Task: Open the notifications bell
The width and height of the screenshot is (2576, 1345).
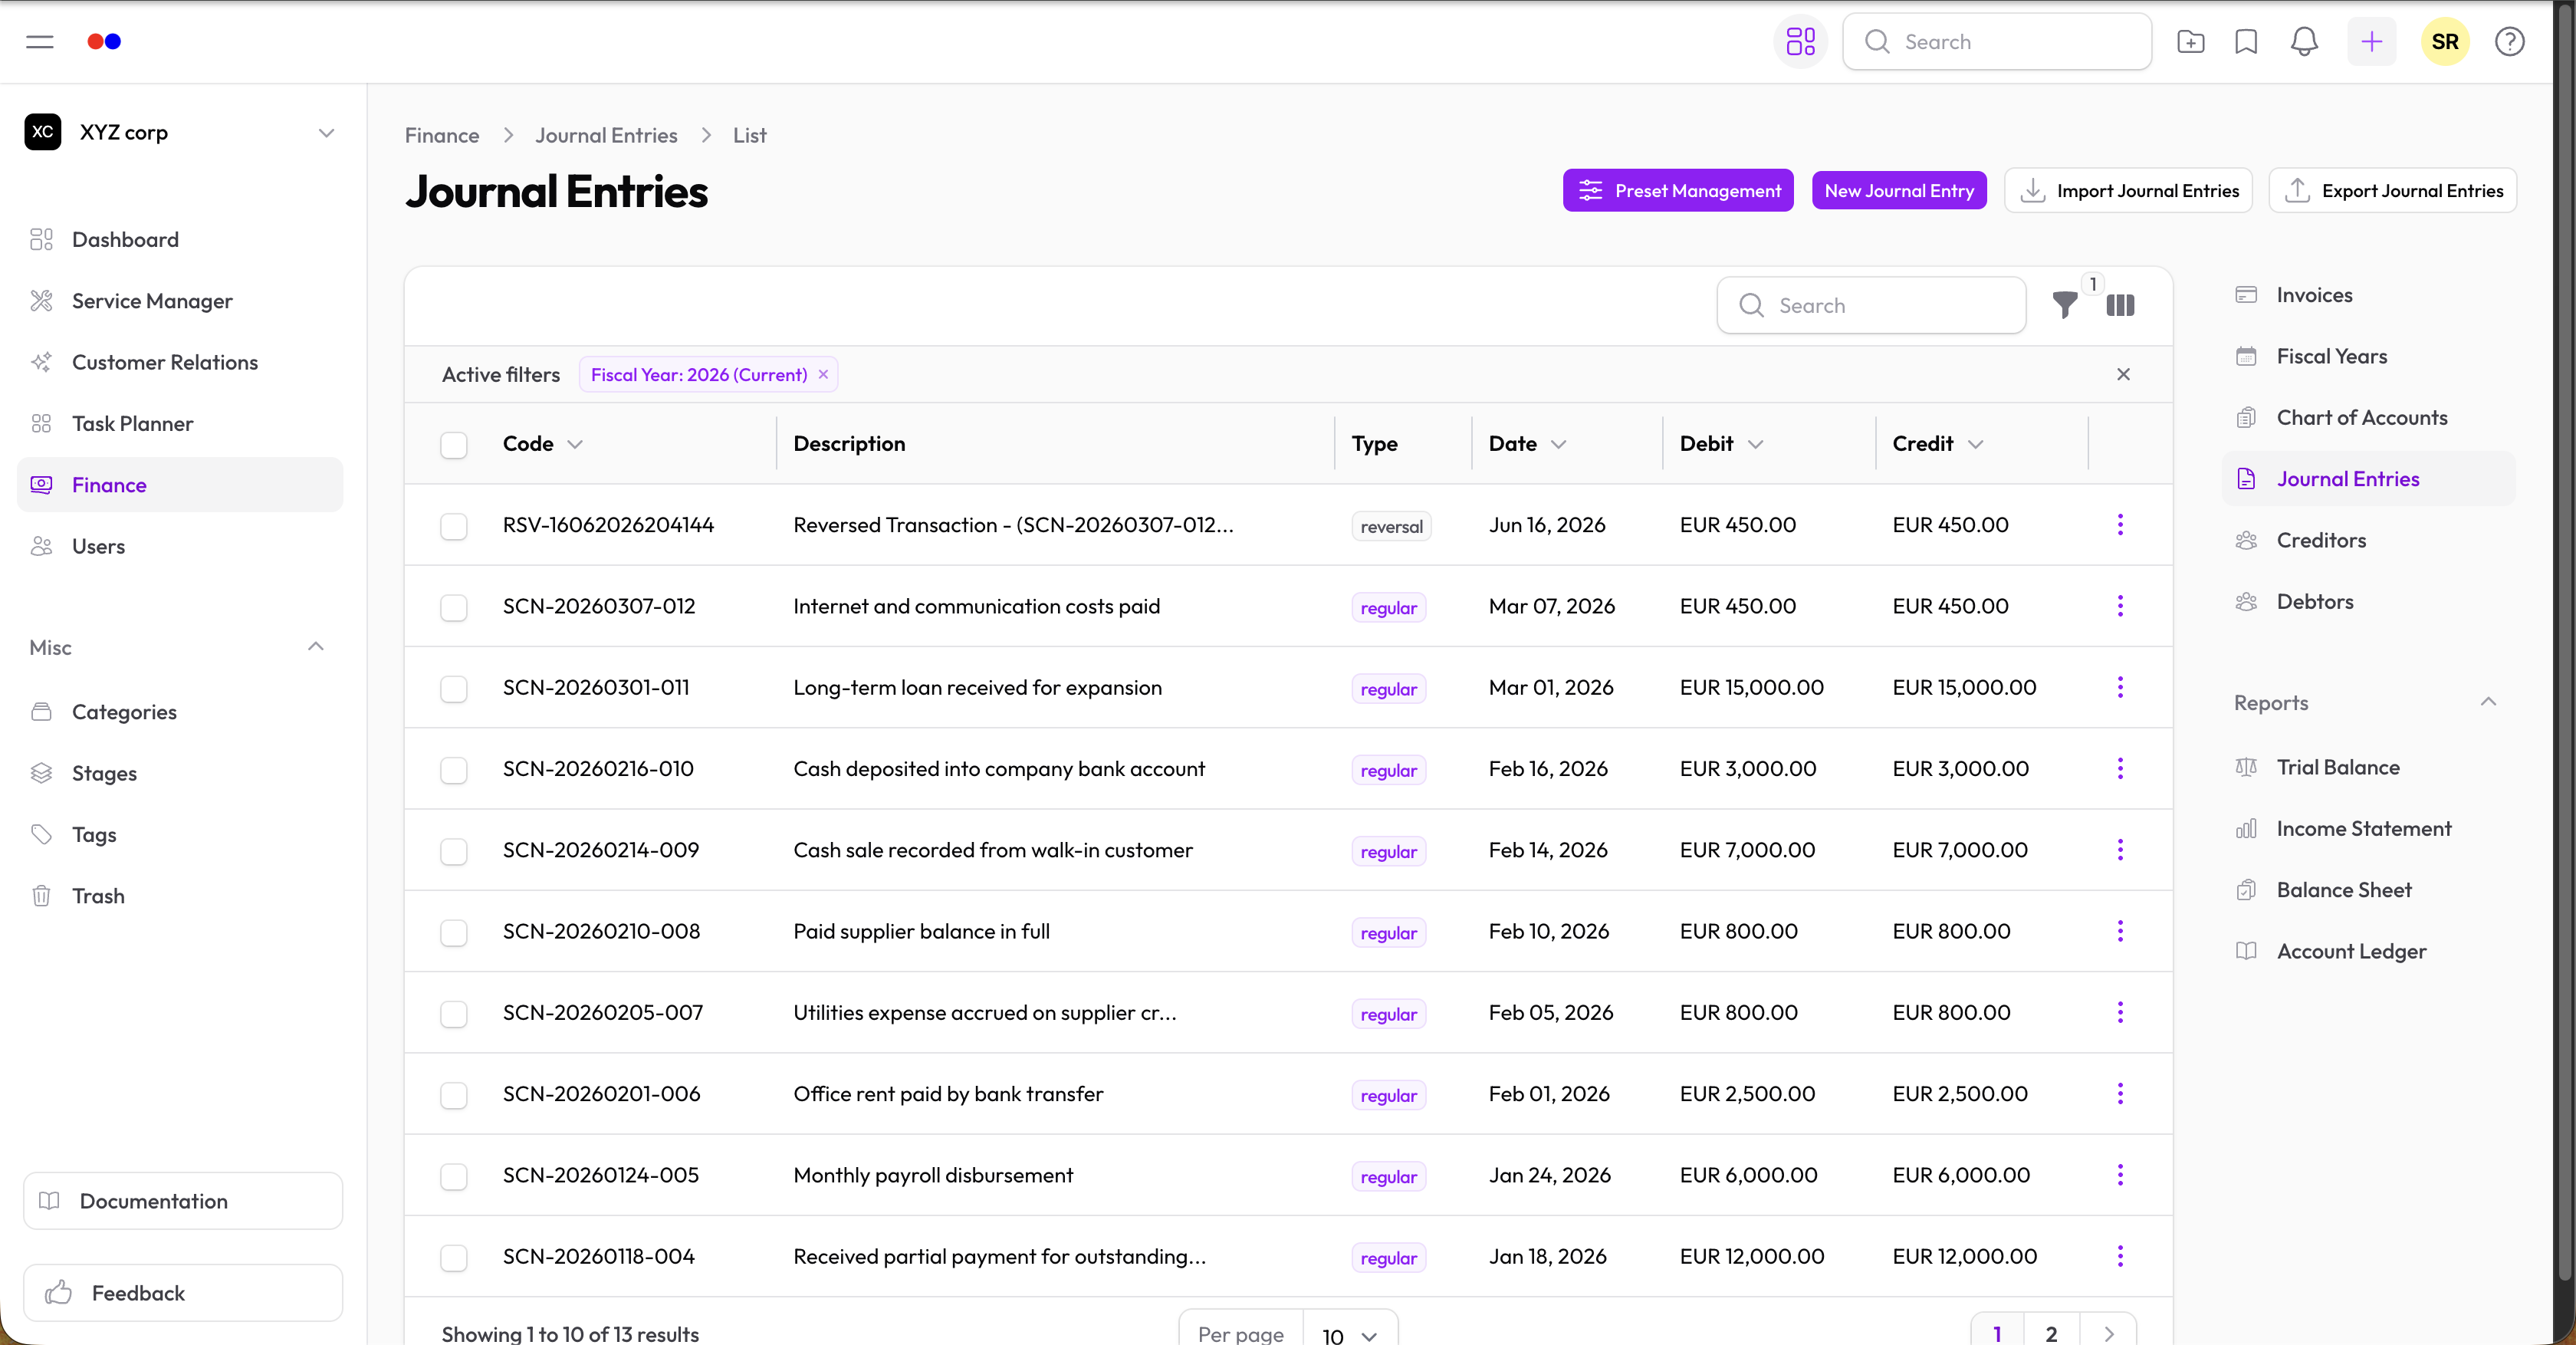Action: click(x=2304, y=42)
